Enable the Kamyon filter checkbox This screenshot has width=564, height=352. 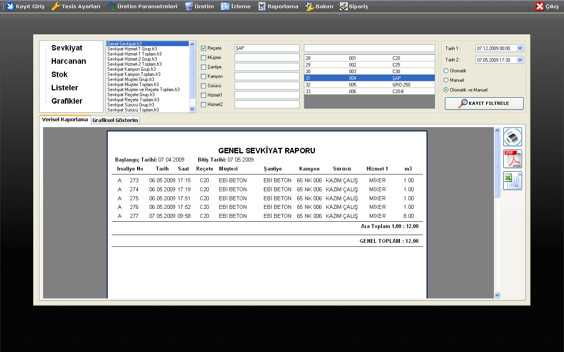pos(204,77)
